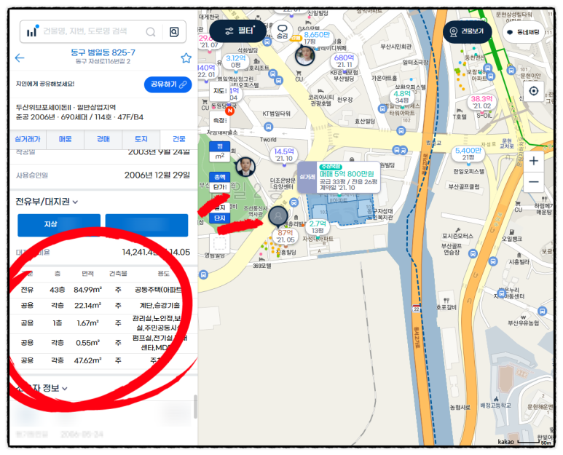
Task: Select the 2.7억 13평 price marker
Action: pos(318,227)
